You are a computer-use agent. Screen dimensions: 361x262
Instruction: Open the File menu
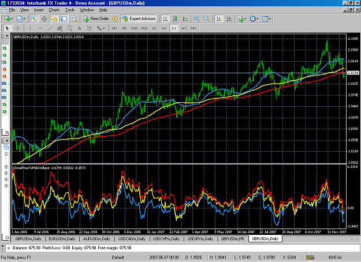(x=12, y=10)
